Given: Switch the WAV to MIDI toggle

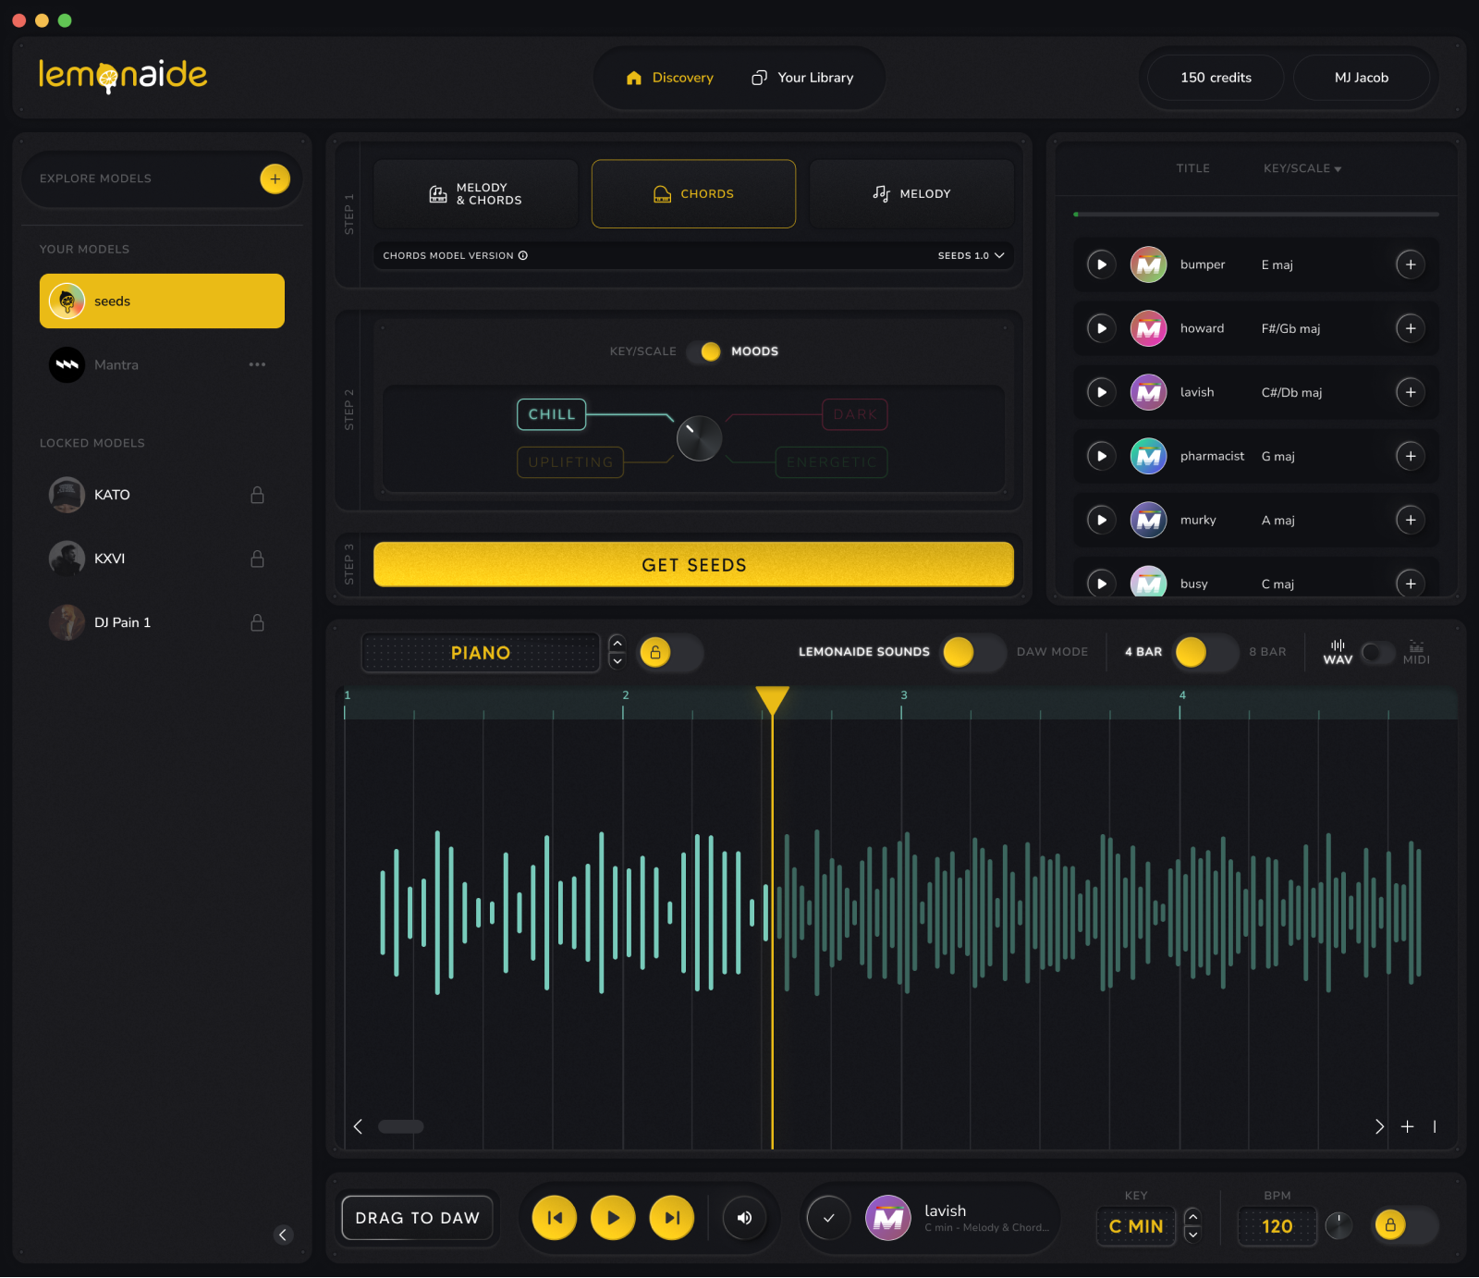Looking at the screenshot, I should point(1377,653).
